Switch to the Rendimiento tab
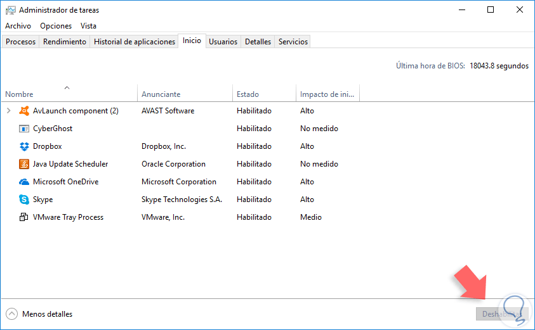 [x=65, y=42]
